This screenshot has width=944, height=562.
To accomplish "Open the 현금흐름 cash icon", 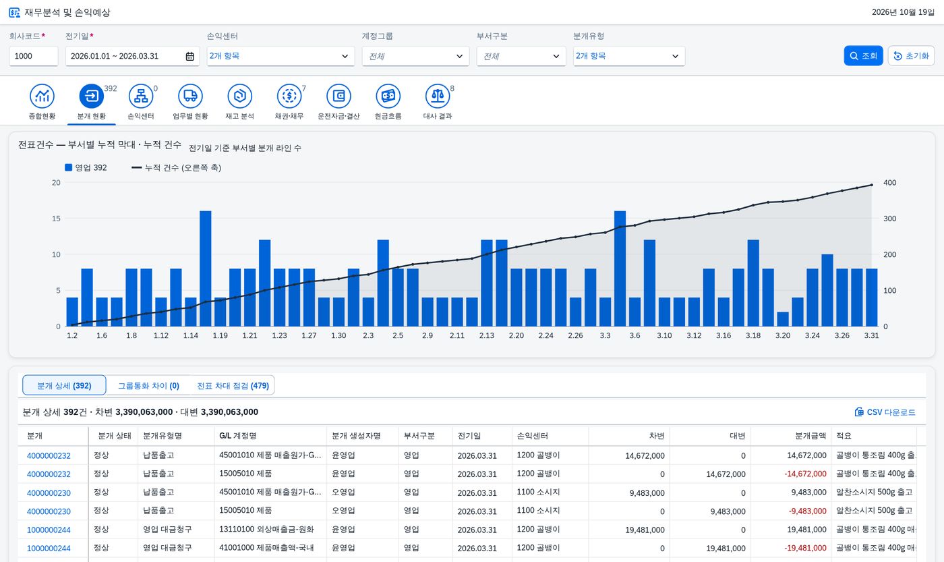I will tap(388, 96).
